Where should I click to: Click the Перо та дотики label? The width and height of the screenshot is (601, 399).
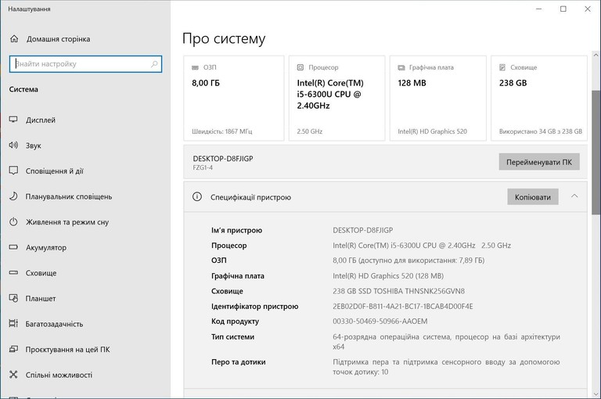pos(239,361)
